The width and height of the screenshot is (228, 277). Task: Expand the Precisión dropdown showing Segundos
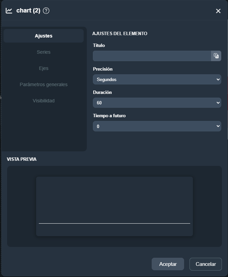(157, 79)
